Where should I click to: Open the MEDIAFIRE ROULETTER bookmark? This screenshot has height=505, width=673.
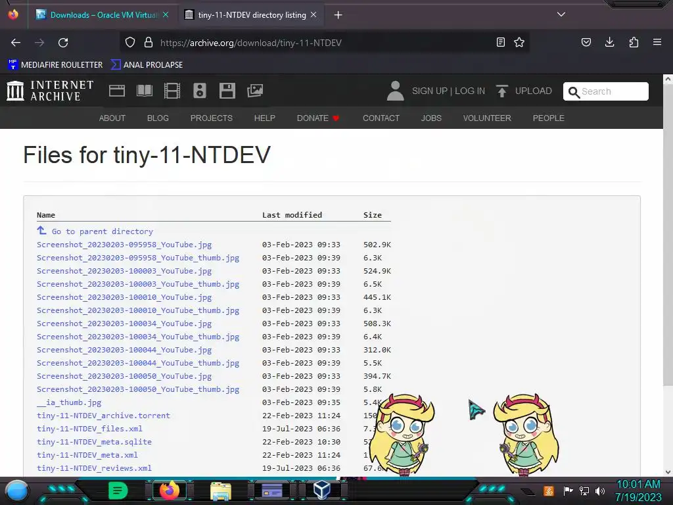[x=55, y=65]
